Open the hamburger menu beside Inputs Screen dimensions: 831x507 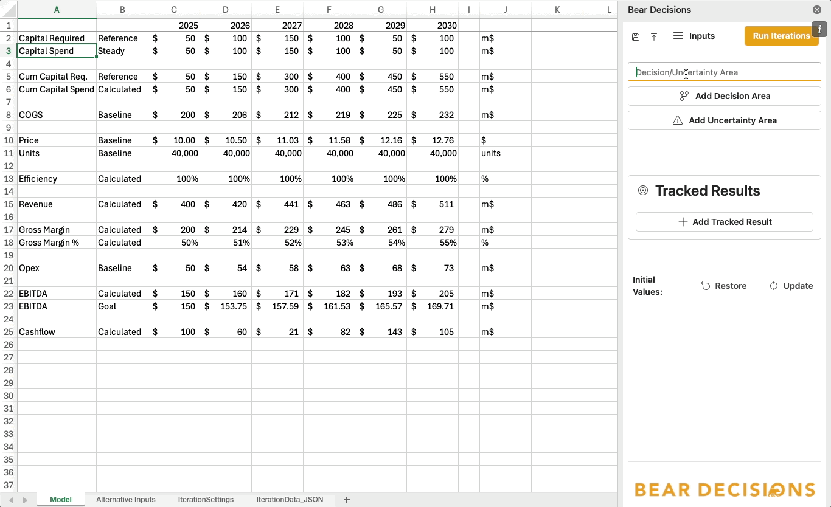(677, 36)
